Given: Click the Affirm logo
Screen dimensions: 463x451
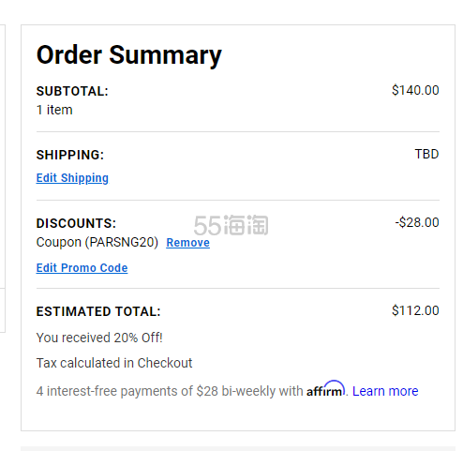Looking at the screenshot, I should tap(325, 389).
